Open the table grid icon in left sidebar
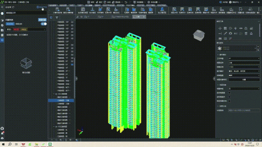 [2, 35]
